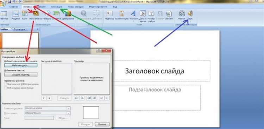Viewport: 264px width, 129px height.
Task: Click the Рисунок picture icon
Action: pyautogui.click(x=15, y=14)
